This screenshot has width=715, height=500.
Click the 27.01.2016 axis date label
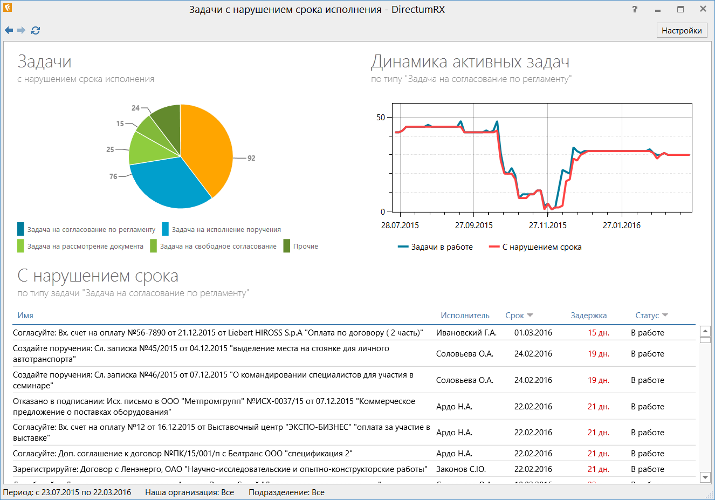(x=622, y=225)
